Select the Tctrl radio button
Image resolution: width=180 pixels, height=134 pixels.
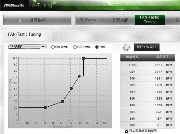97,47
